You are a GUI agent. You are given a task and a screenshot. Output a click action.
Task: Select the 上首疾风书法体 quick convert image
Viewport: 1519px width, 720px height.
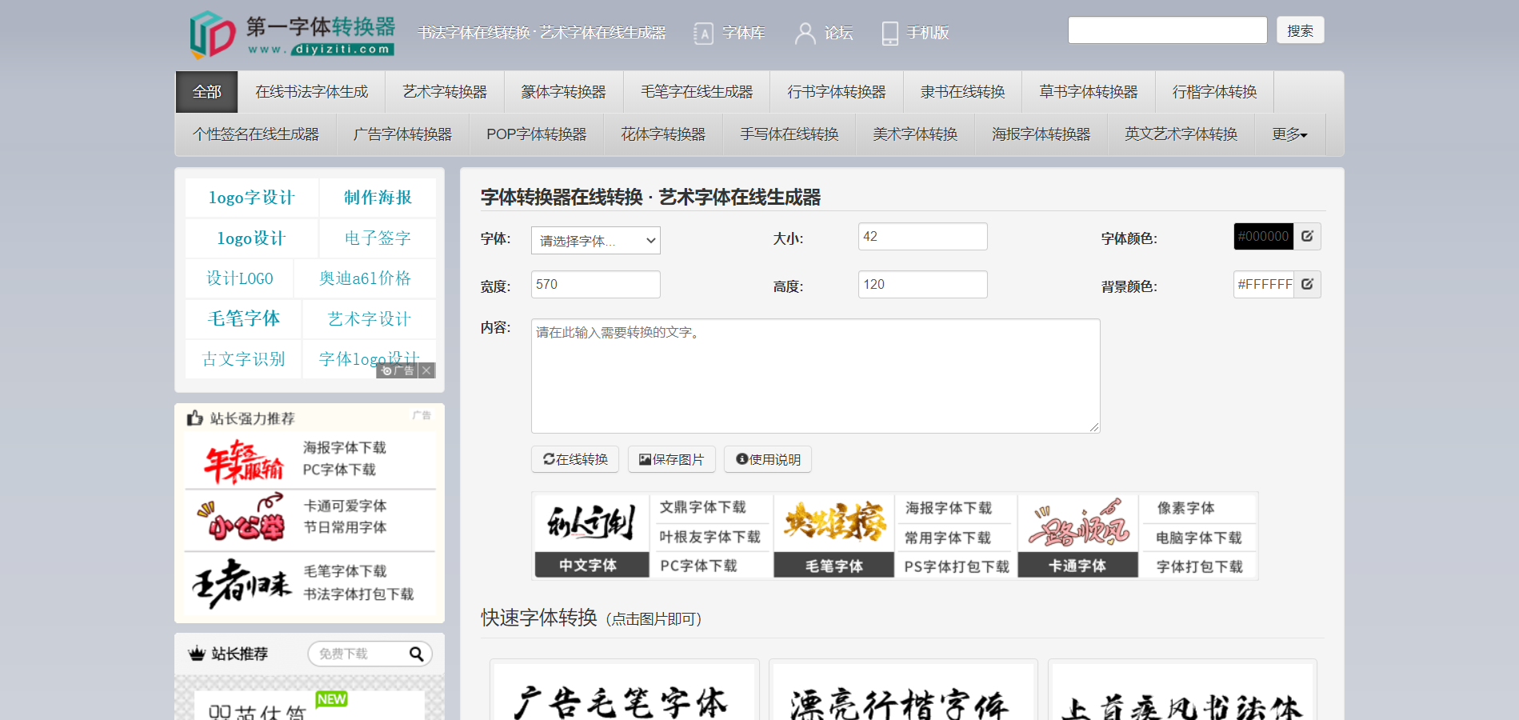(1181, 693)
